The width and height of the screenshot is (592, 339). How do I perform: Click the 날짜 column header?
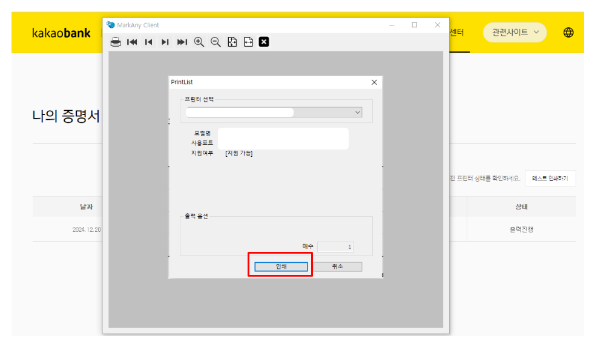[x=87, y=206]
